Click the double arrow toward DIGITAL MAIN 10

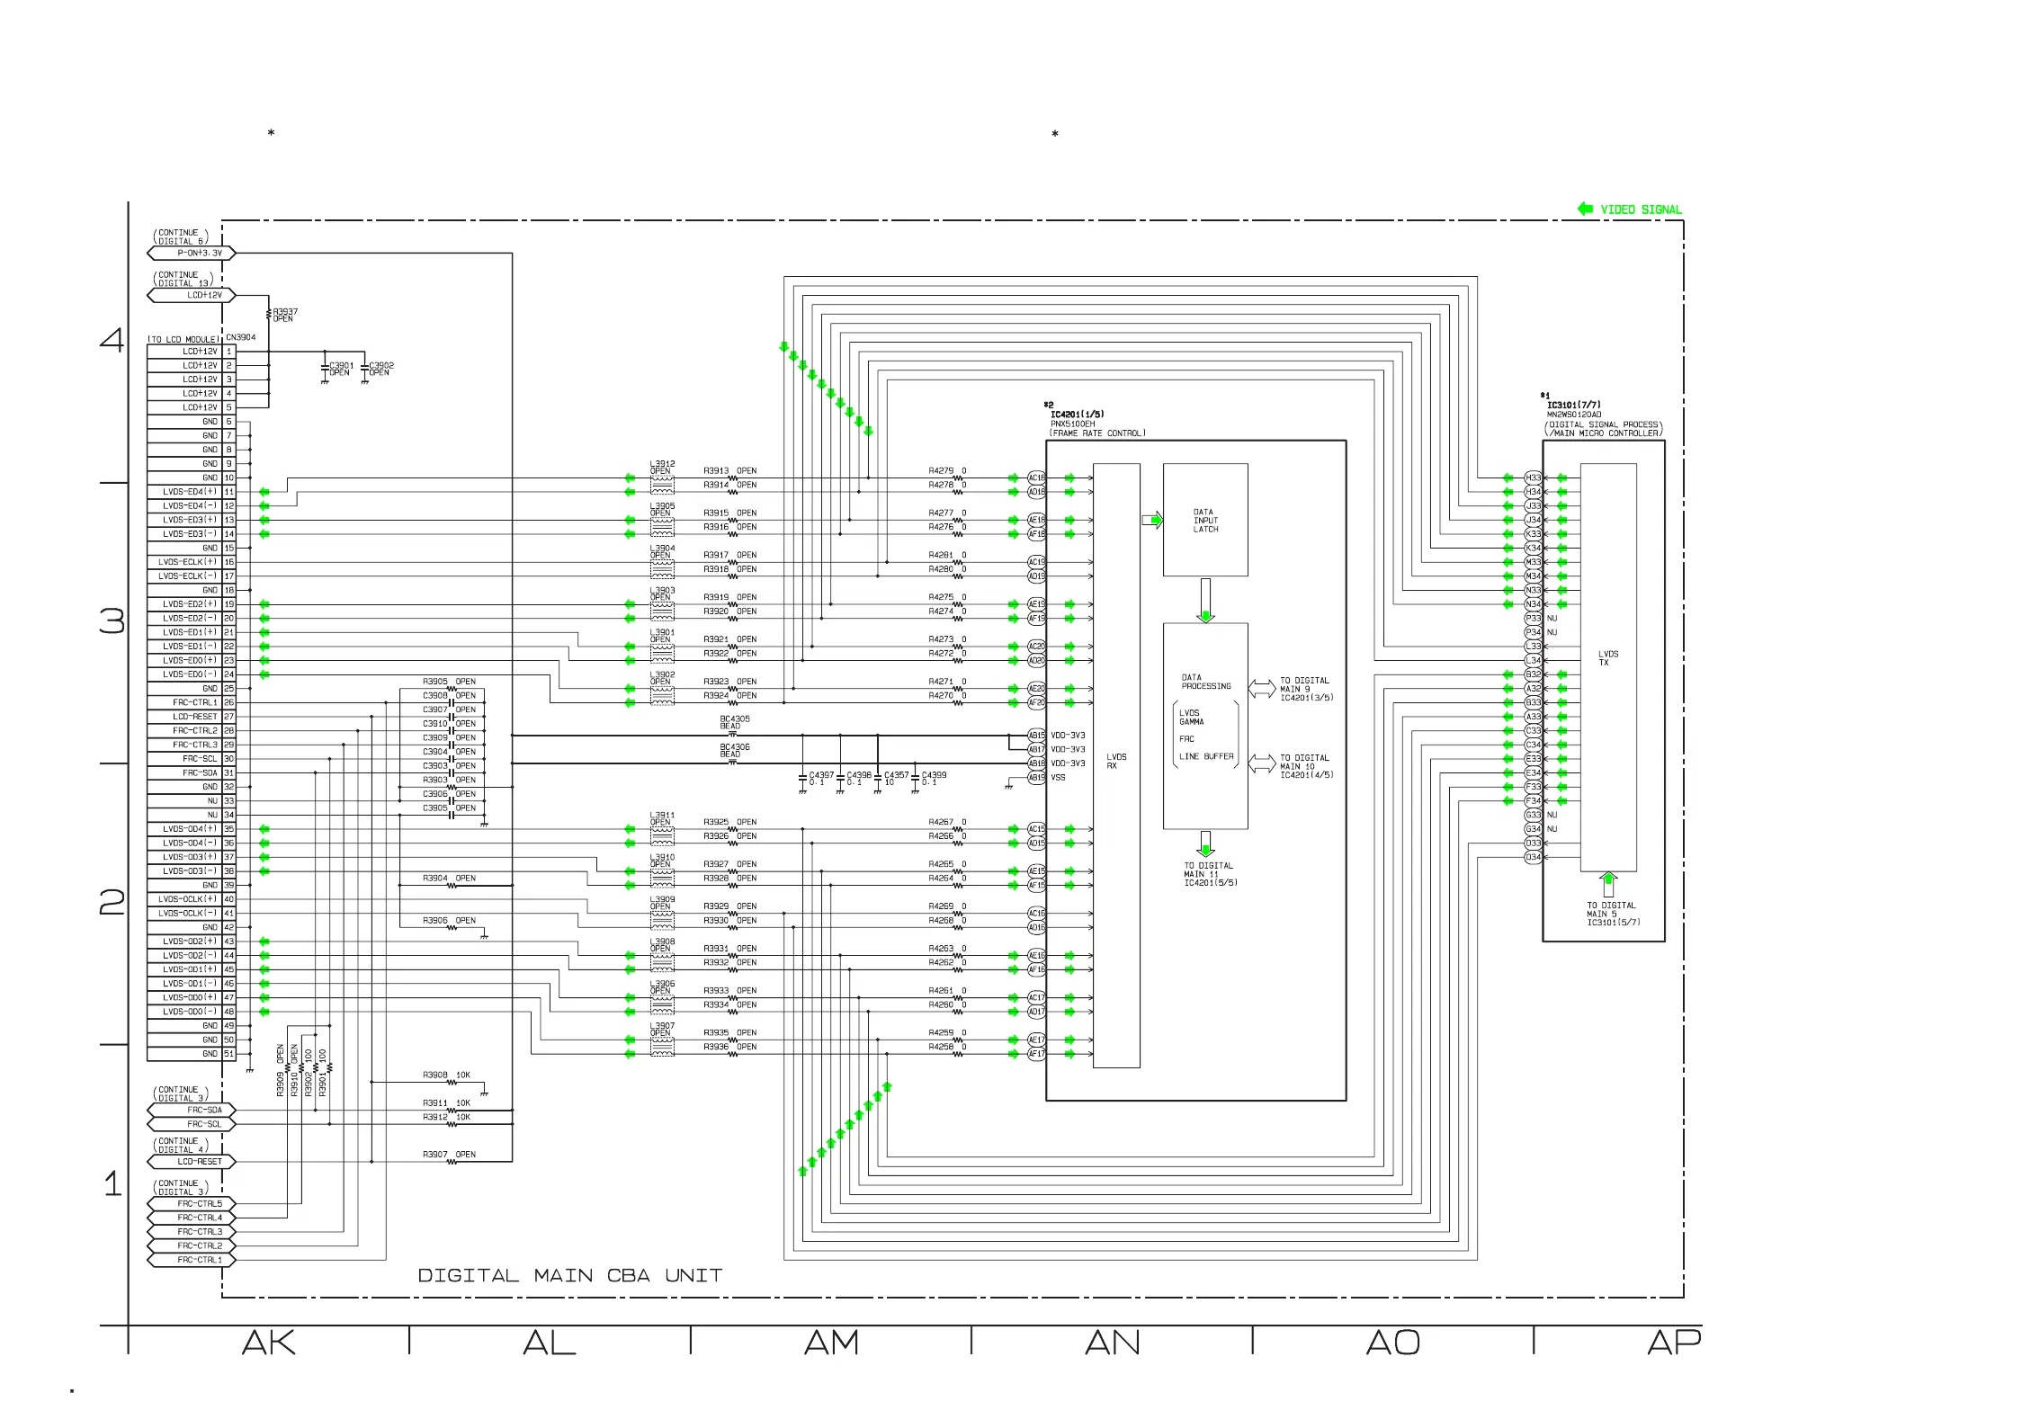(x=1262, y=764)
